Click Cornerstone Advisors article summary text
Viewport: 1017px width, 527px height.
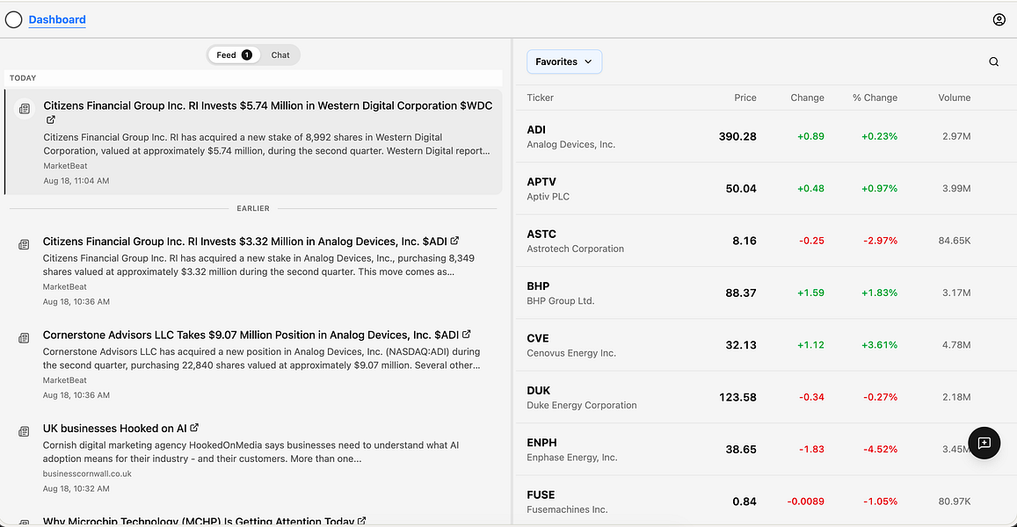point(261,358)
